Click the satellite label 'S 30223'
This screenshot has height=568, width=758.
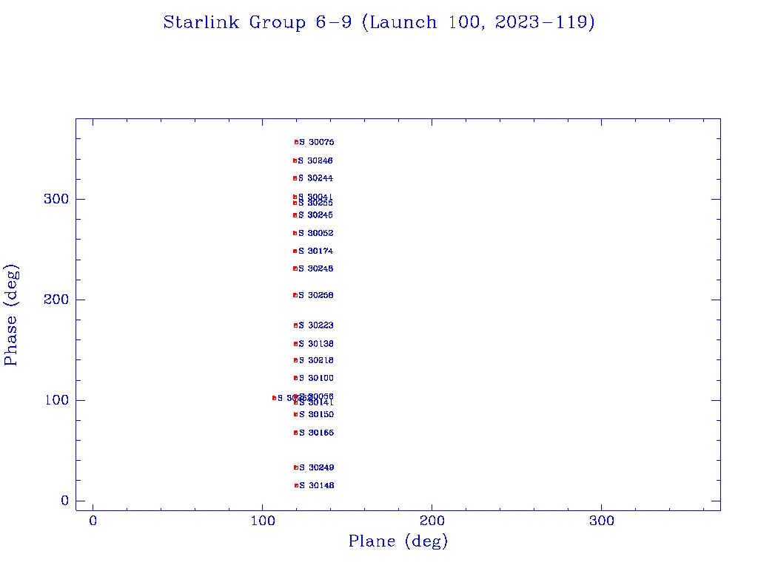315,325
